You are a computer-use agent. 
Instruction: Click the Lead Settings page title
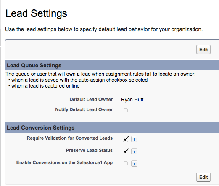[36, 13]
